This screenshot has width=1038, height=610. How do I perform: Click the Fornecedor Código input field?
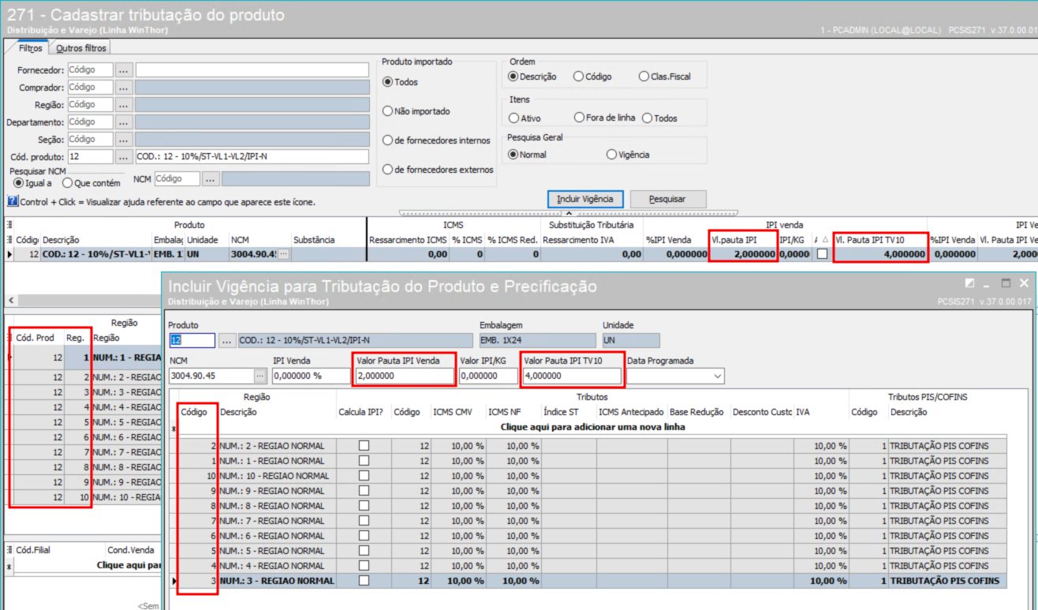pyautogui.click(x=91, y=70)
